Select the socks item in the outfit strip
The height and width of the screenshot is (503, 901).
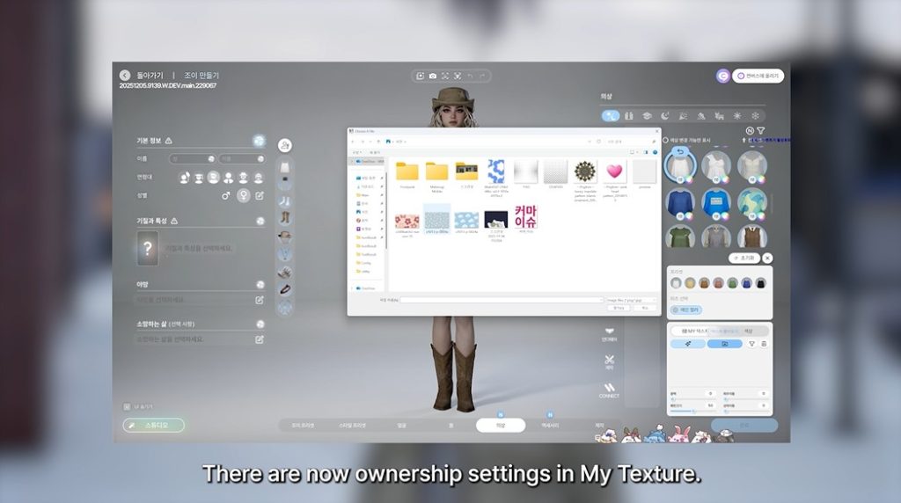[x=285, y=201]
